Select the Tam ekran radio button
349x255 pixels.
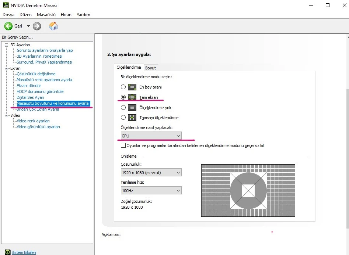[123, 97]
